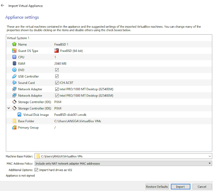Click icon of Storage Controller row without chevron

point(14,102)
